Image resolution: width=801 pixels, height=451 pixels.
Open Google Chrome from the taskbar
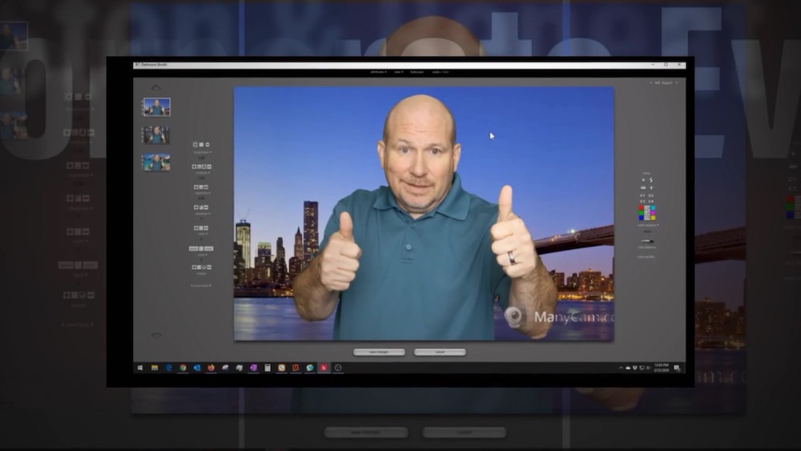click(183, 368)
